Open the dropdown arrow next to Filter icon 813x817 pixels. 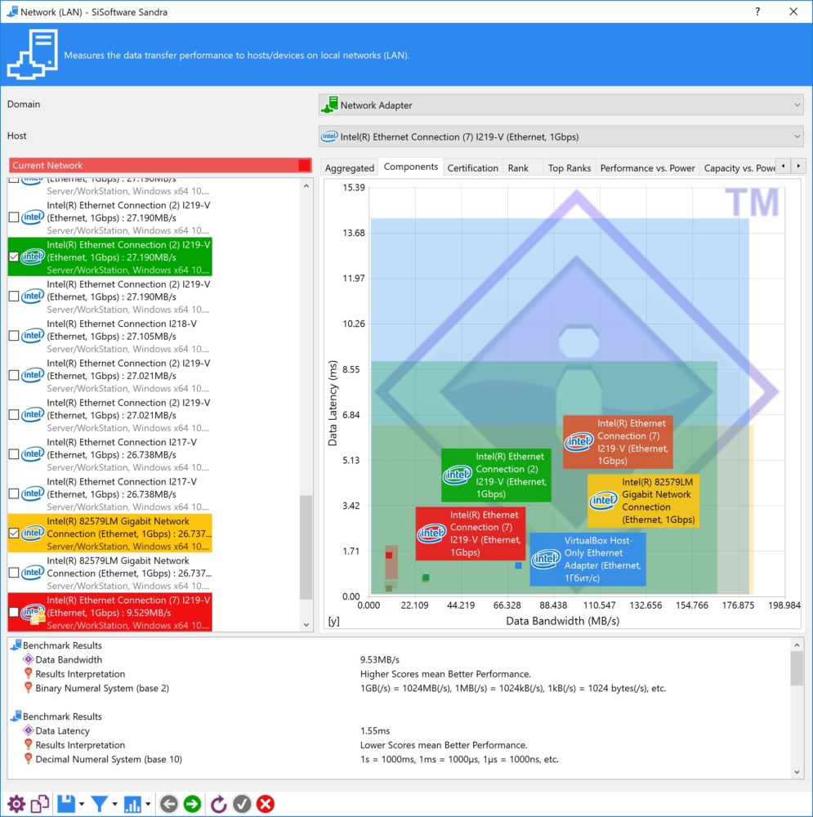[x=114, y=804]
